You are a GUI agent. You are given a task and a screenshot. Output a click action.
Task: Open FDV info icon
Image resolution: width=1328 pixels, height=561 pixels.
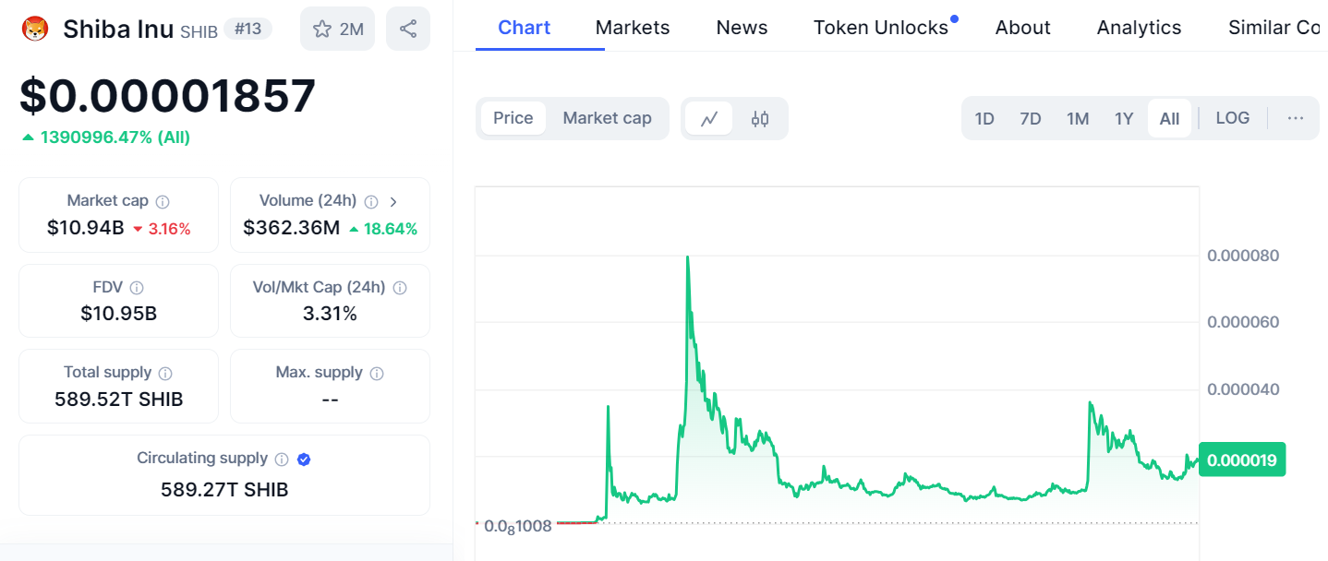click(137, 288)
